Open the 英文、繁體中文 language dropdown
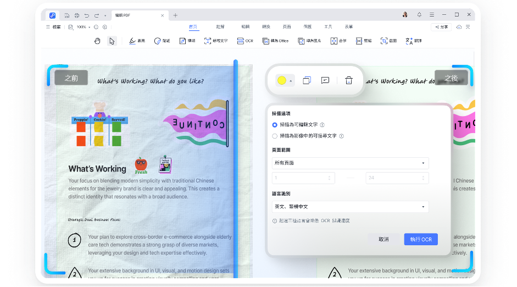 350,207
